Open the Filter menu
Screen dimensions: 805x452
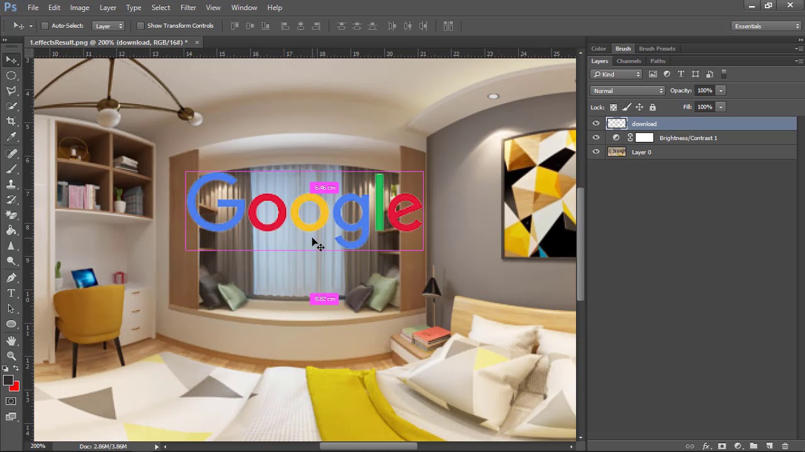pos(188,8)
